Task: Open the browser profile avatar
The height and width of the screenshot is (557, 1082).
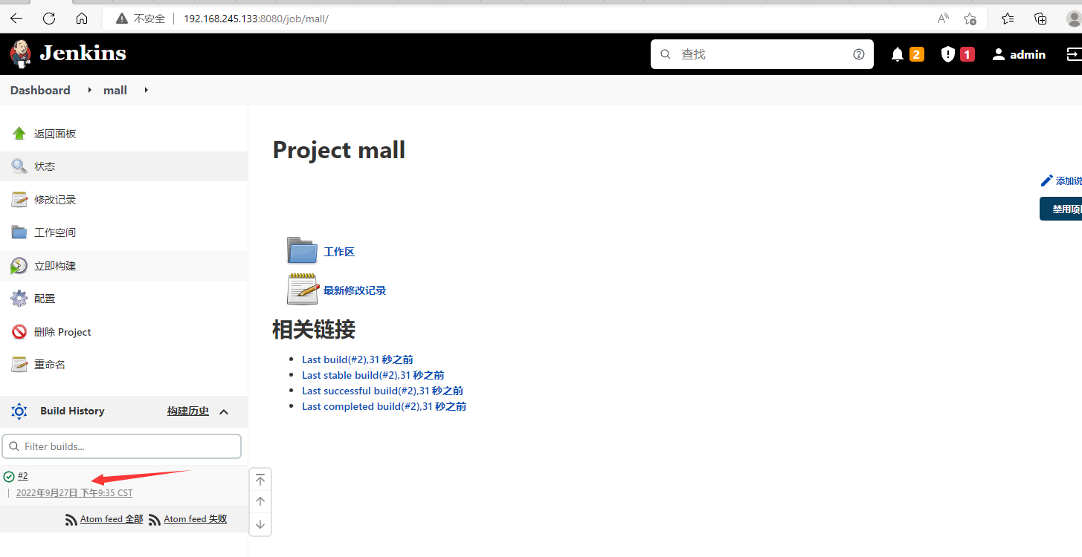Action: tap(1074, 19)
